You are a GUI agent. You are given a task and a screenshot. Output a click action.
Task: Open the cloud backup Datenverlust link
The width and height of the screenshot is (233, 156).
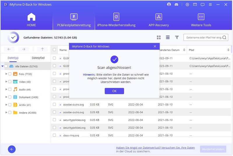pyautogui.click(x=155, y=150)
